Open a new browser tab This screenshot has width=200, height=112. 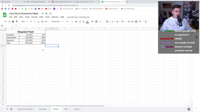(128, 2)
